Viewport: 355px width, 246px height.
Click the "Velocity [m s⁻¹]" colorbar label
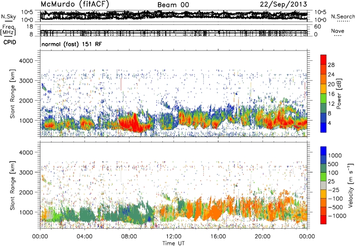click(351, 185)
